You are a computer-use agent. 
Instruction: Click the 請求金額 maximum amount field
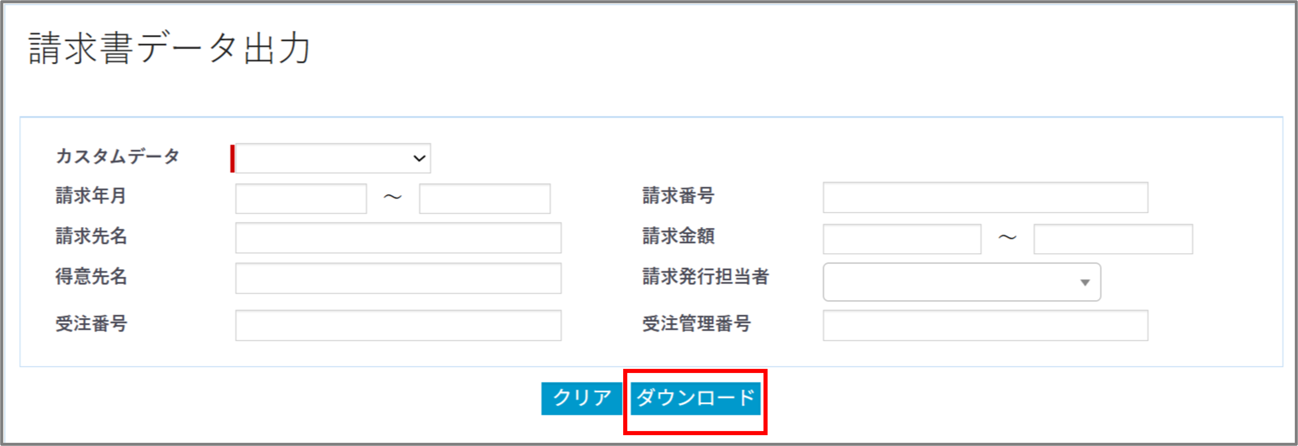tap(1112, 239)
